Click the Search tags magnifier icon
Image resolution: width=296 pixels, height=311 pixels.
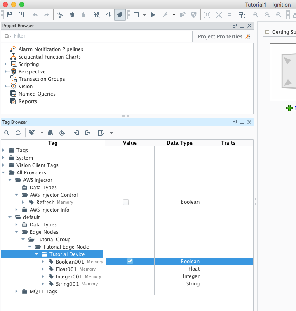(7, 133)
